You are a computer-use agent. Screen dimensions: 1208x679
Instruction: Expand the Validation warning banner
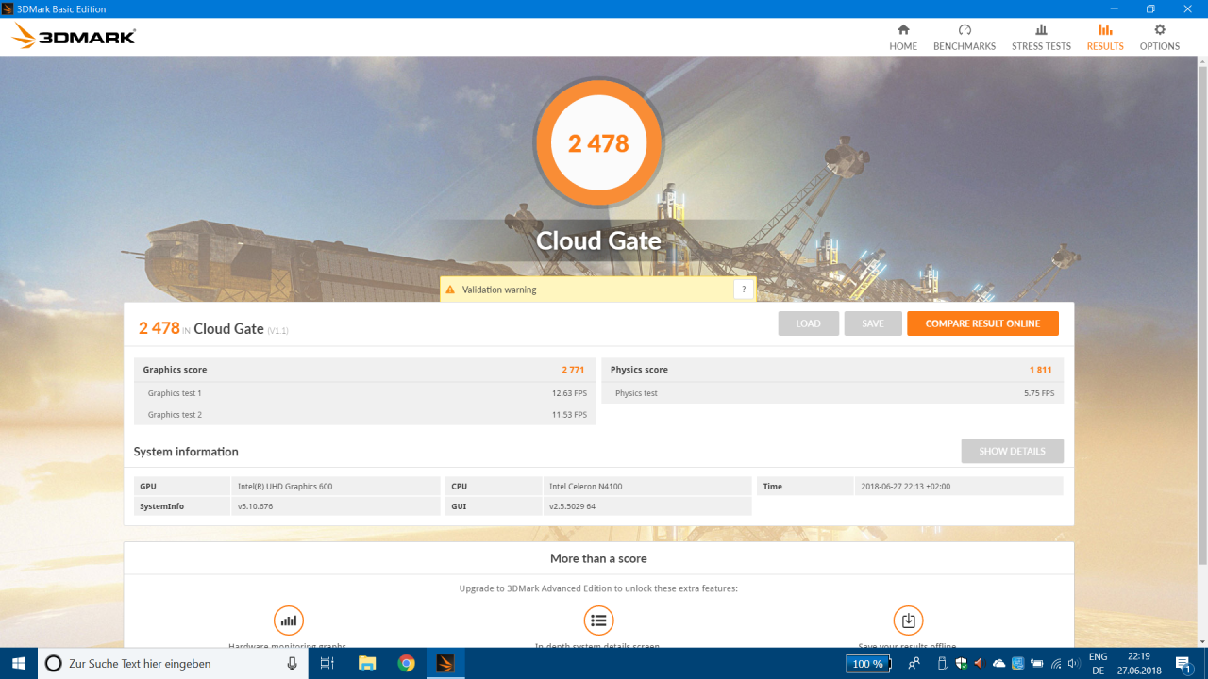point(585,290)
